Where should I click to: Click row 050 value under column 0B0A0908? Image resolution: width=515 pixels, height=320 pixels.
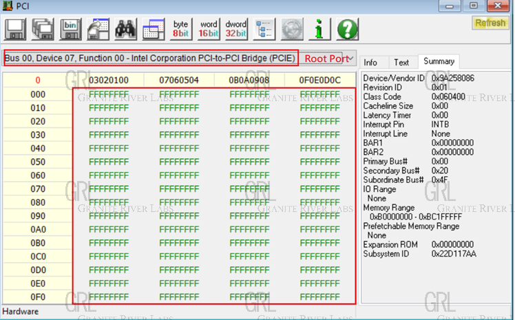[249, 162]
